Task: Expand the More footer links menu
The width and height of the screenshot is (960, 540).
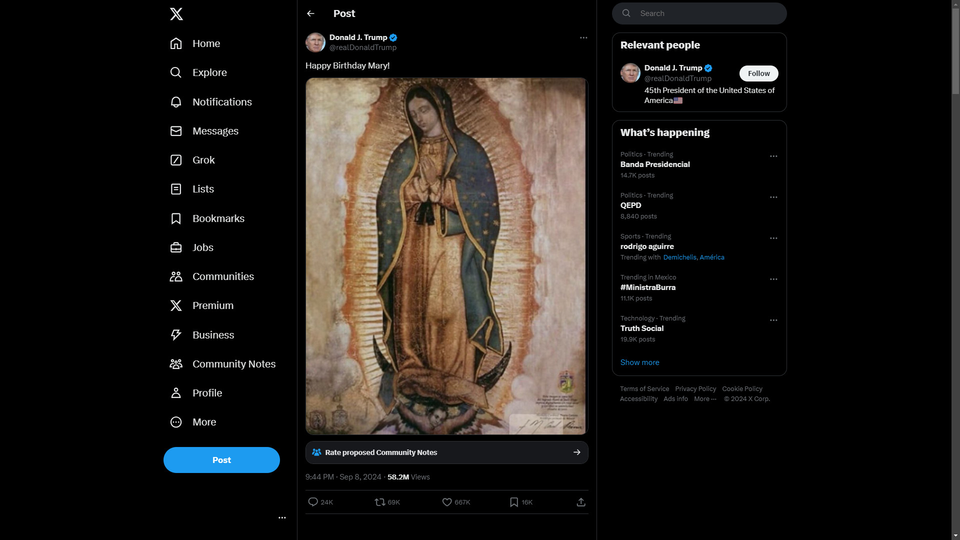Action: pyautogui.click(x=705, y=399)
